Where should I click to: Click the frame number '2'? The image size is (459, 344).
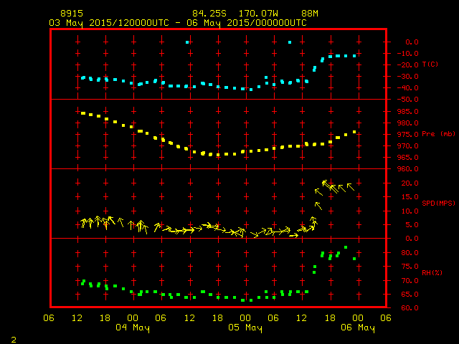14,340
